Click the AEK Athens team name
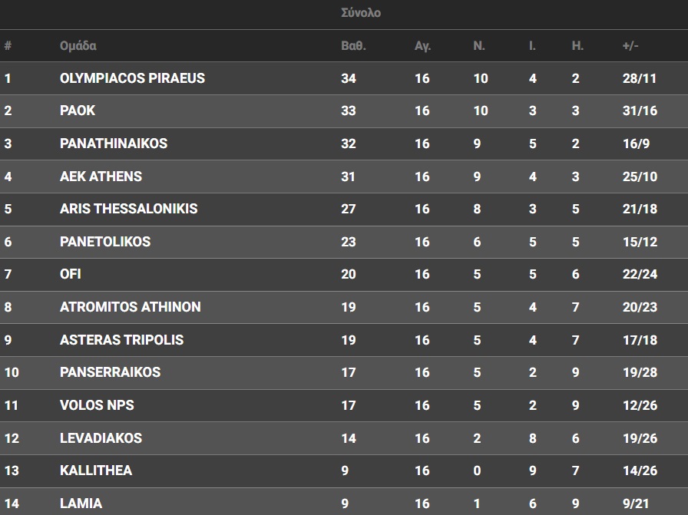This screenshot has height=515, width=688. click(101, 177)
